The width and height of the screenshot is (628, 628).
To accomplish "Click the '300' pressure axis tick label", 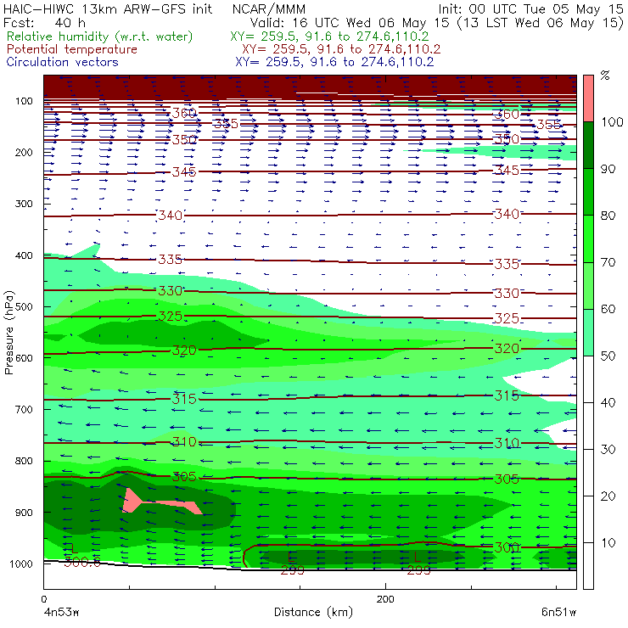I will pyautogui.click(x=24, y=204).
